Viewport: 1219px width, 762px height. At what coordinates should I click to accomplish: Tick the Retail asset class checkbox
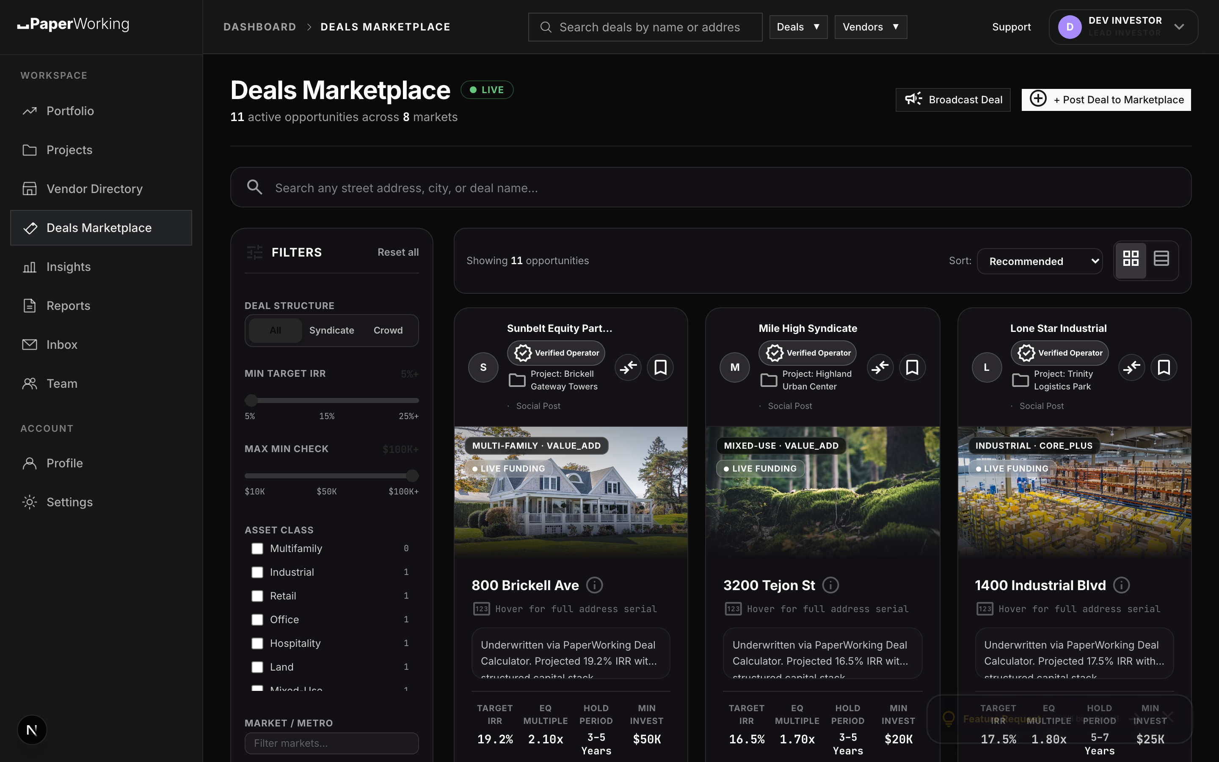[x=257, y=596]
